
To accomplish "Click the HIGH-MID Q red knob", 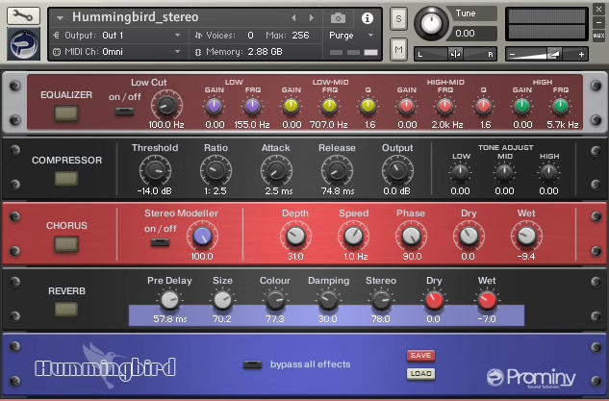I will click(483, 106).
